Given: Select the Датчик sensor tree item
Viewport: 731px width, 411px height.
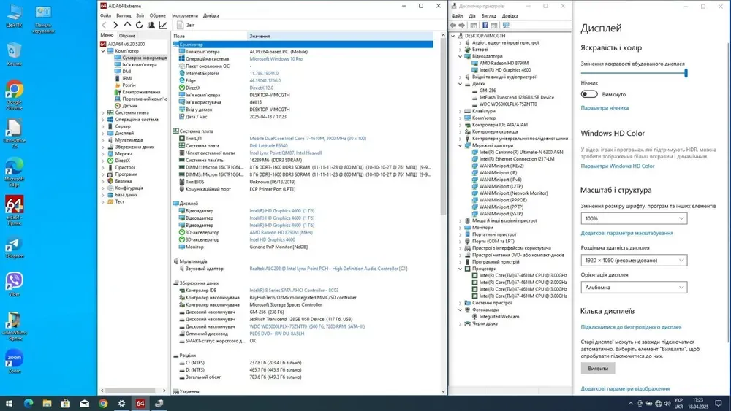Looking at the screenshot, I should pos(129,106).
